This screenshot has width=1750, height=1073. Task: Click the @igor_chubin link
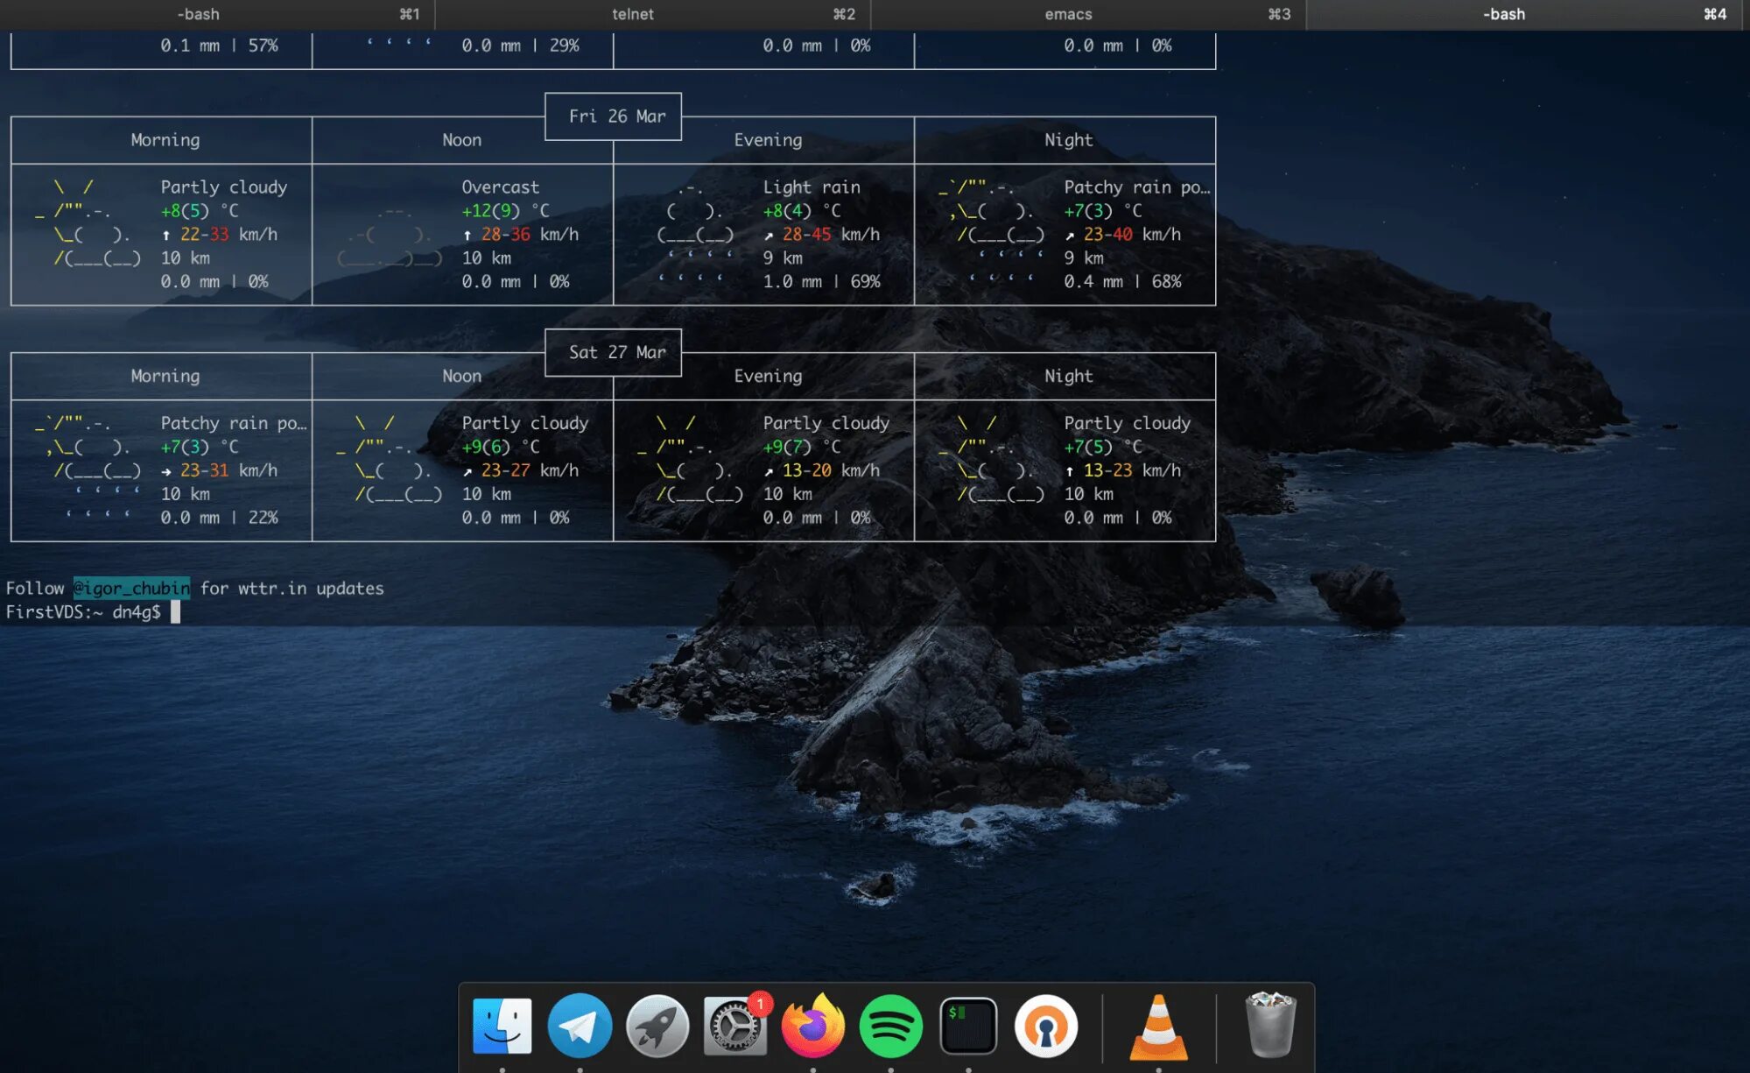point(131,588)
